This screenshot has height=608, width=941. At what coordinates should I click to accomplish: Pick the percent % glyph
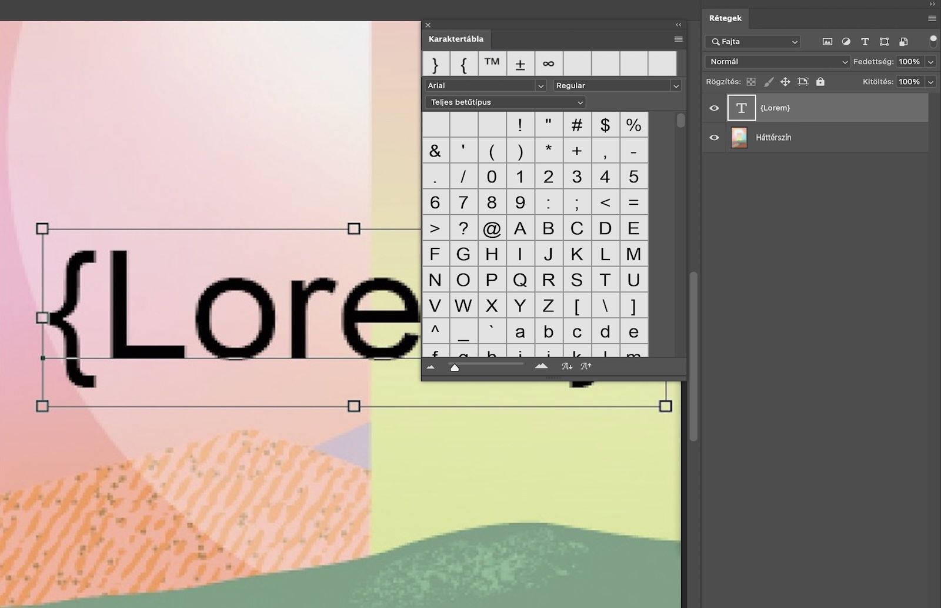pos(633,125)
